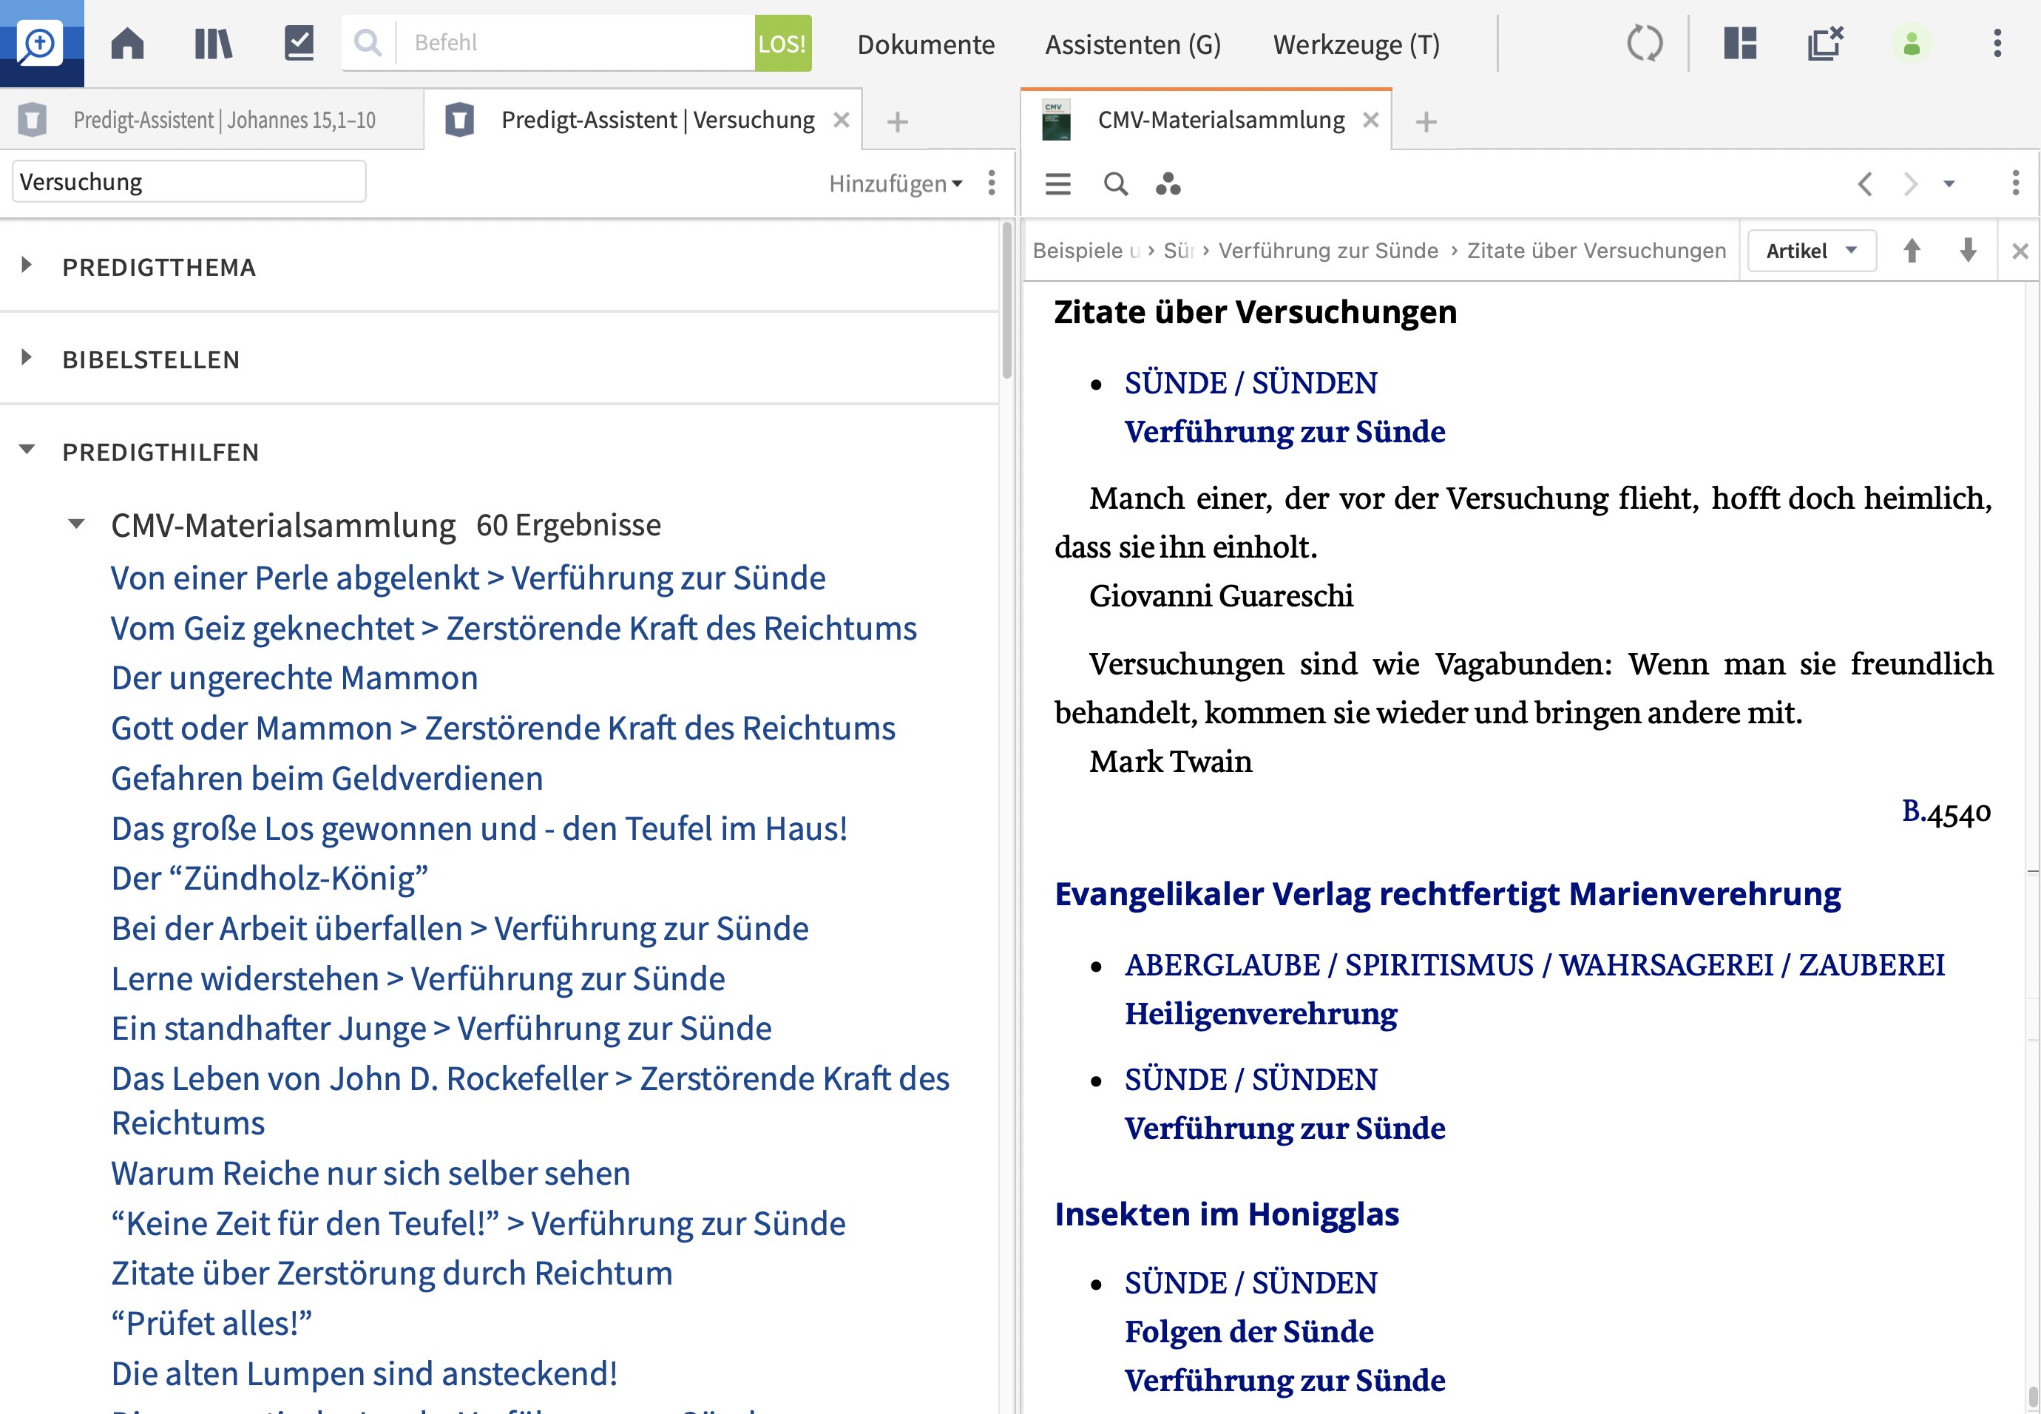Open the Artikel navigation dropdown
Image resolution: width=2041 pixels, height=1414 pixels.
click(x=1812, y=251)
